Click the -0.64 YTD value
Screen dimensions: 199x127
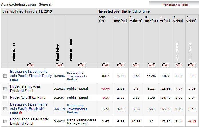(x=105, y=88)
